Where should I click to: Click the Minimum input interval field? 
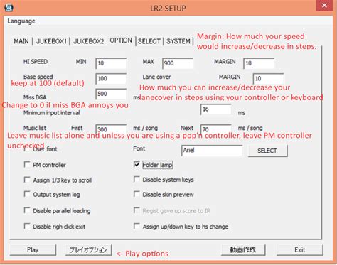coord(215,109)
